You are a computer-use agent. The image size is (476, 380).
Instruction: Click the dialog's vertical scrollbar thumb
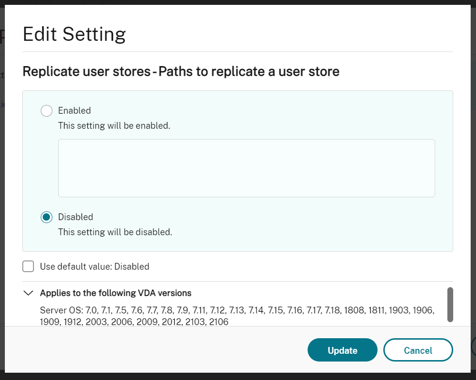point(450,304)
